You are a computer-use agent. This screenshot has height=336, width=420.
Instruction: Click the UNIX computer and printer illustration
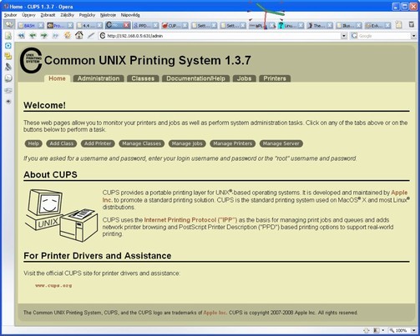(x=62, y=215)
